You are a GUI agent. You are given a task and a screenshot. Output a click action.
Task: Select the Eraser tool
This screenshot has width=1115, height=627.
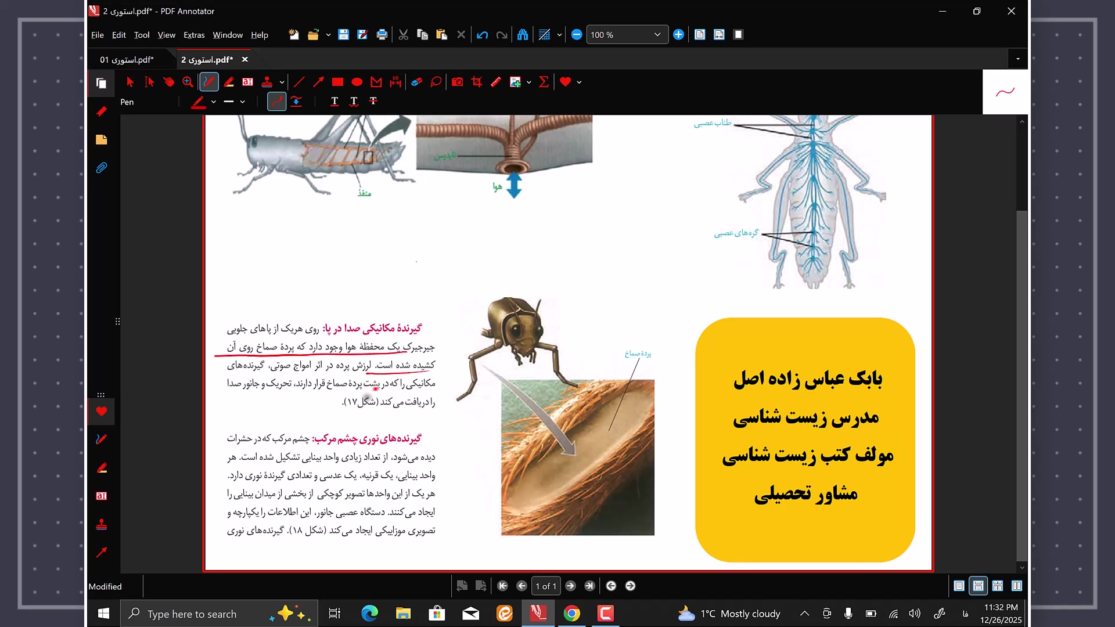point(416,82)
